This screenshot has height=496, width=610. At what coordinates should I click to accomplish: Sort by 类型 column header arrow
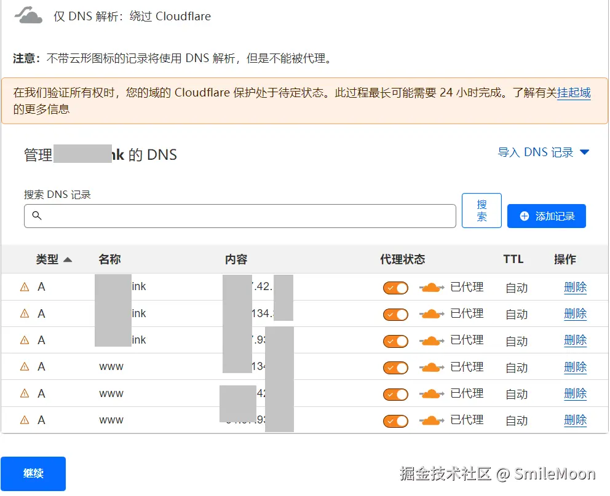pos(68,259)
